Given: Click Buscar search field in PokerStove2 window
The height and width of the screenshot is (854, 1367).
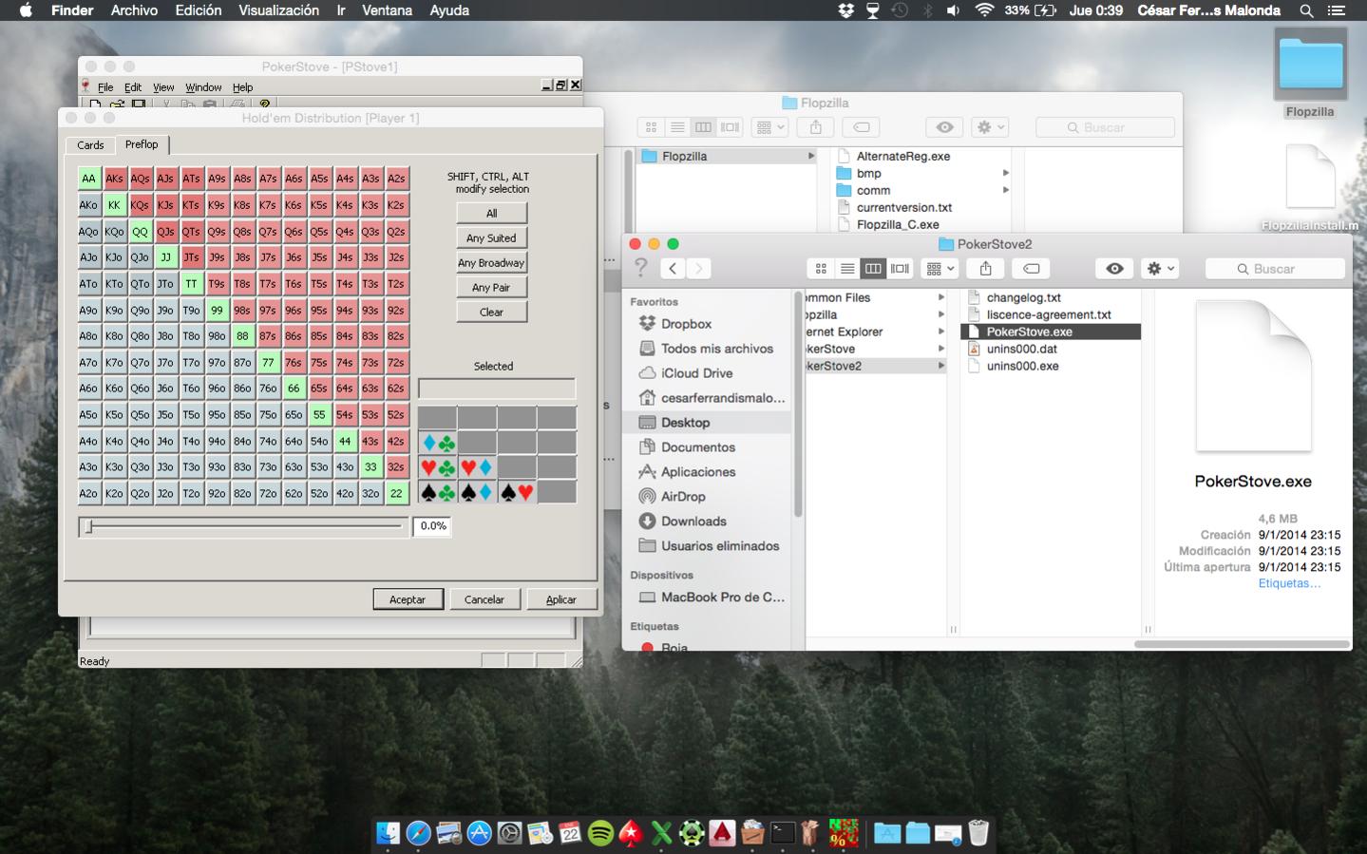Looking at the screenshot, I should [1275, 269].
